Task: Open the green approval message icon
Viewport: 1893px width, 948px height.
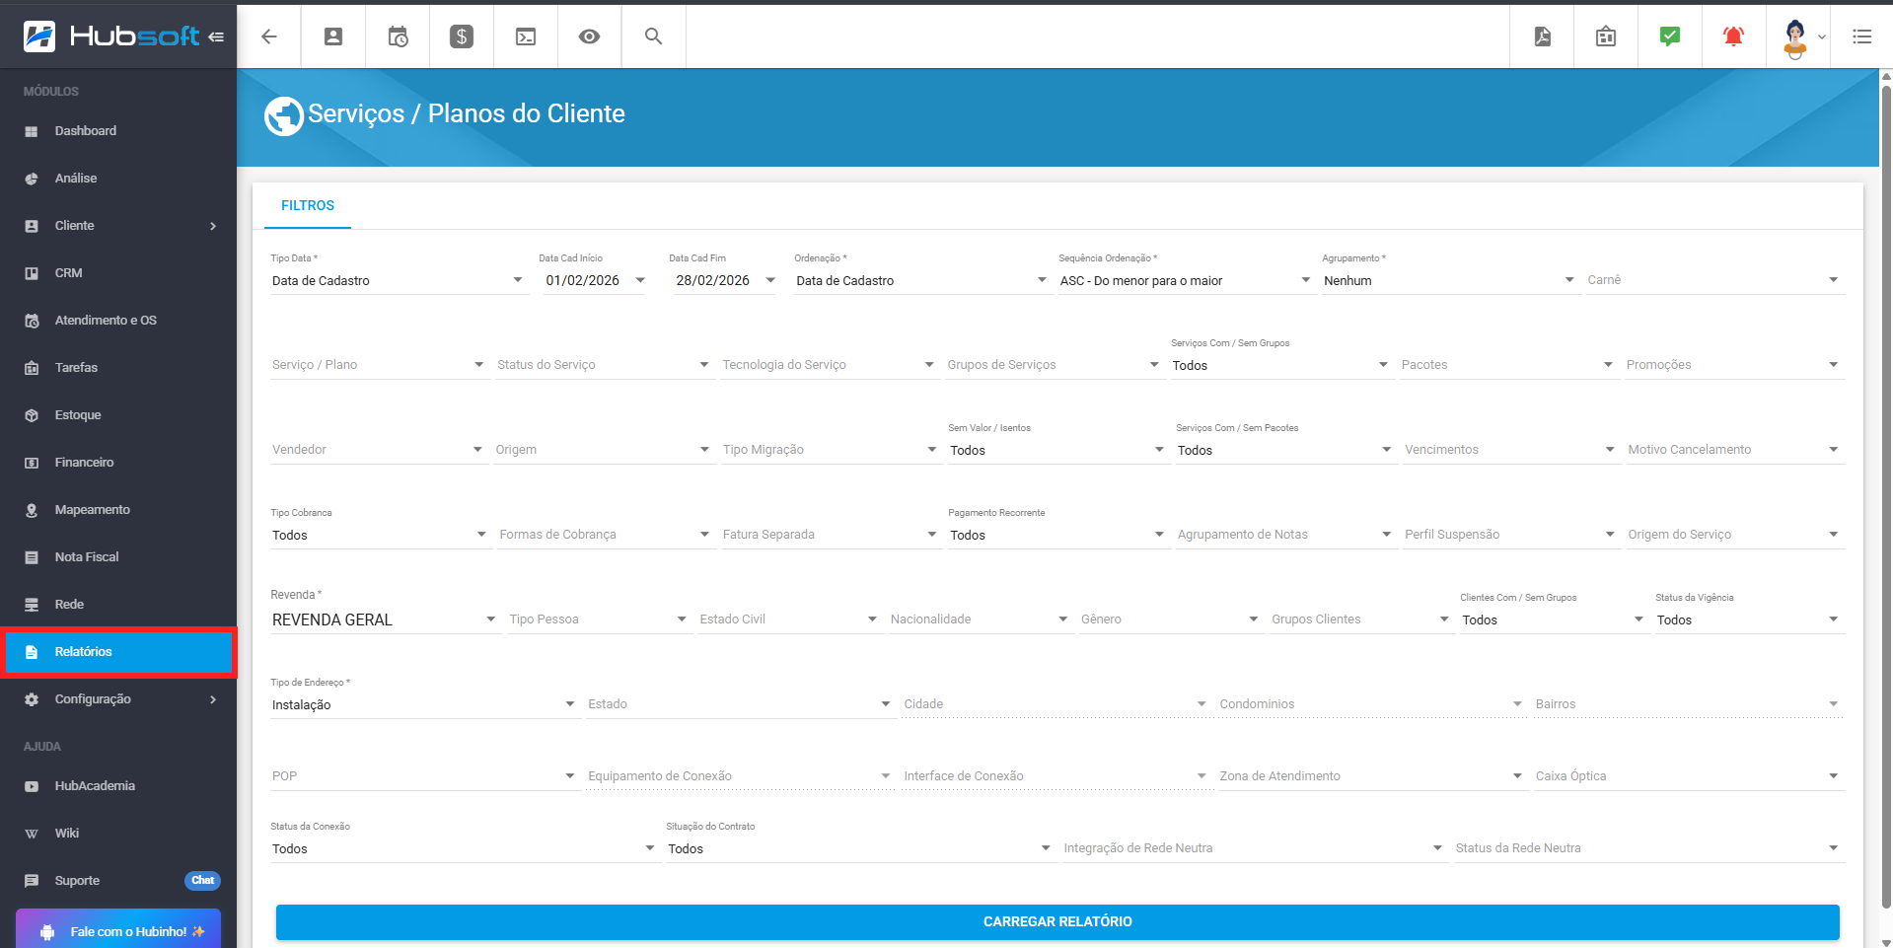Action: pyautogui.click(x=1669, y=36)
